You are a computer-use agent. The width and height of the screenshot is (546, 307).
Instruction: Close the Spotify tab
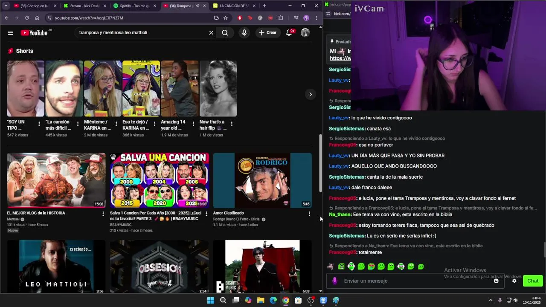pyautogui.click(x=154, y=6)
